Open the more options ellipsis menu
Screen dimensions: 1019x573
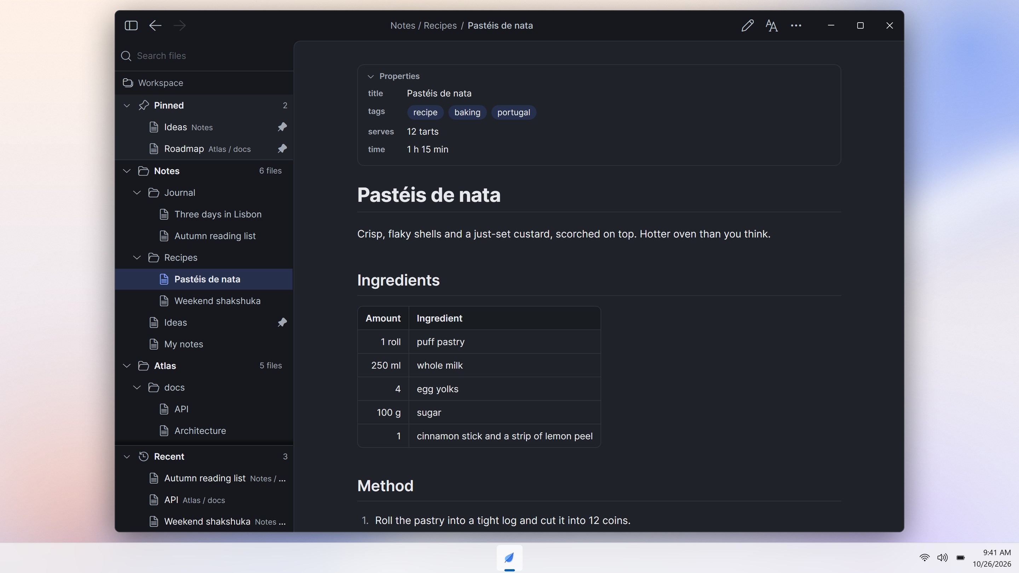pos(796,26)
